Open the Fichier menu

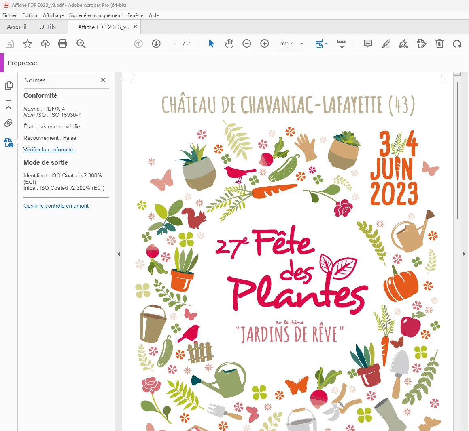point(10,15)
